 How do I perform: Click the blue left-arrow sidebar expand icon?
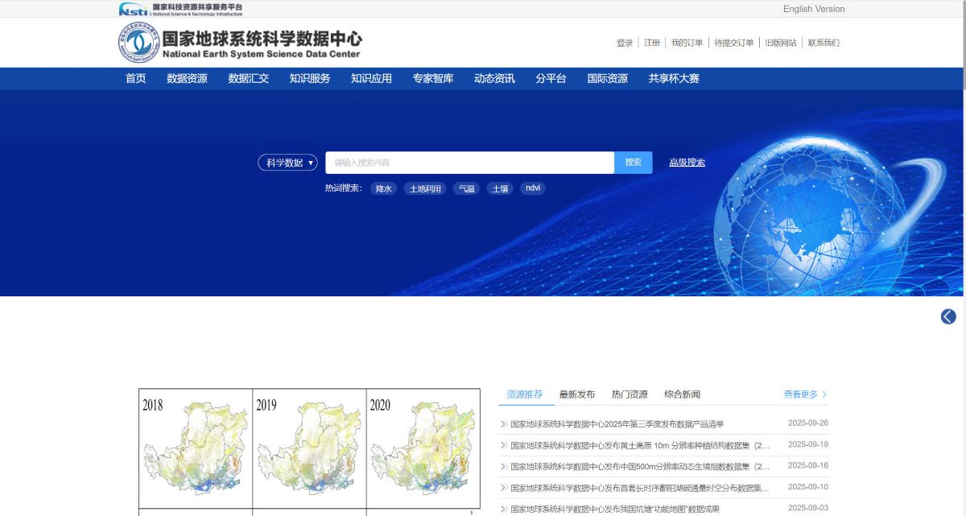pos(948,316)
